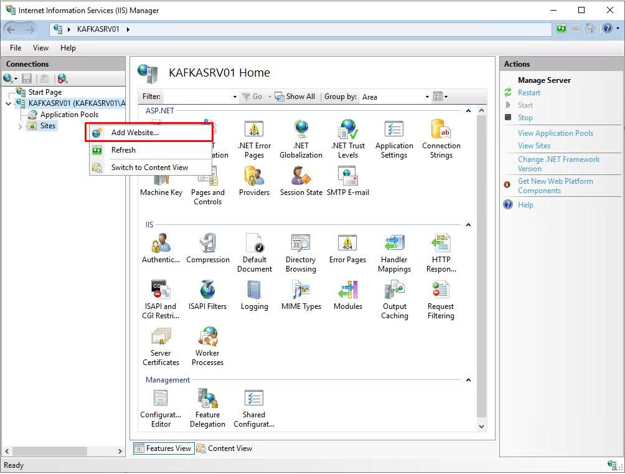Collapse the Management group section
The height and width of the screenshot is (474, 625).
click(x=468, y=380)
